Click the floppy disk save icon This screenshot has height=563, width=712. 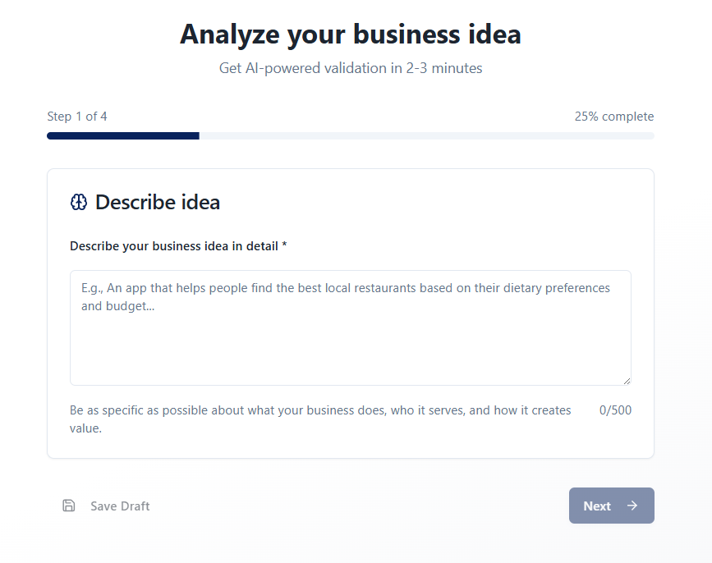tap(69, 506)
